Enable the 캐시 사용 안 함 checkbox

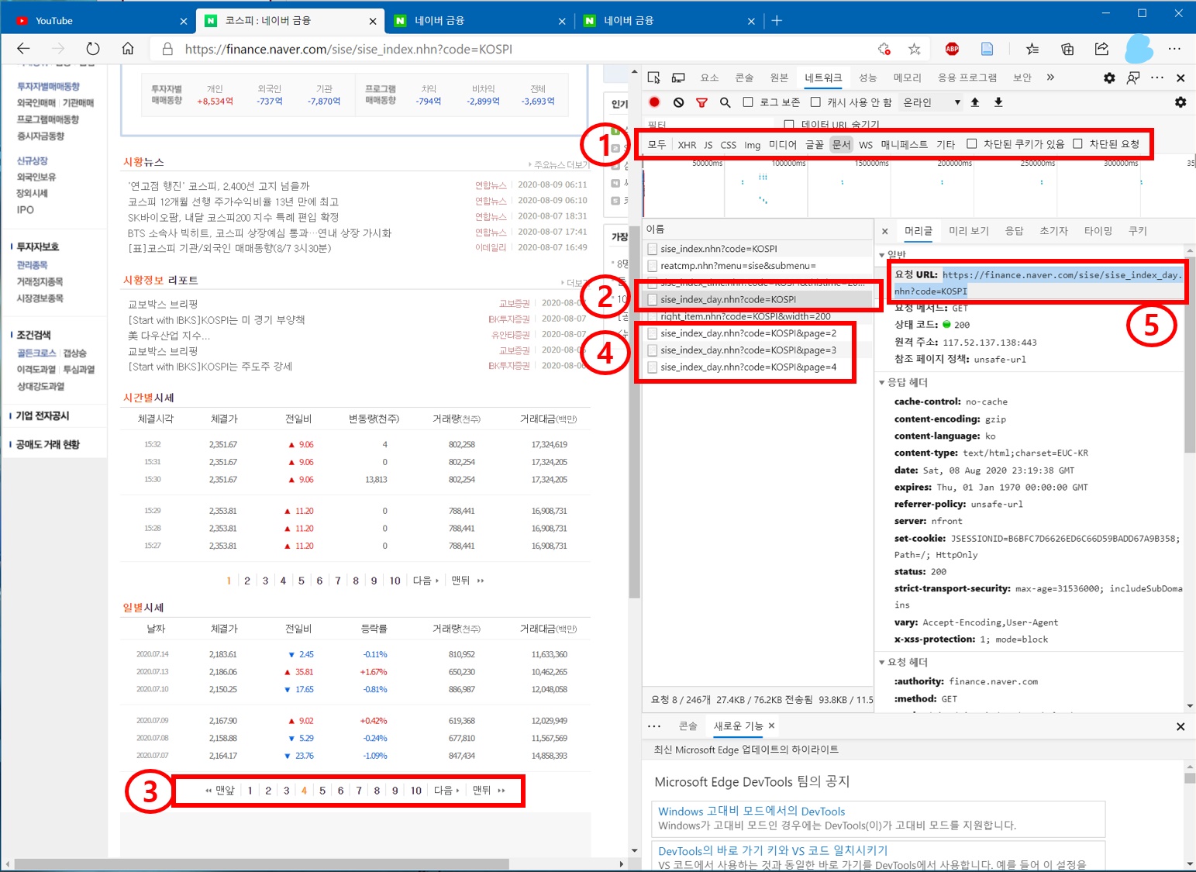[815, 102]
